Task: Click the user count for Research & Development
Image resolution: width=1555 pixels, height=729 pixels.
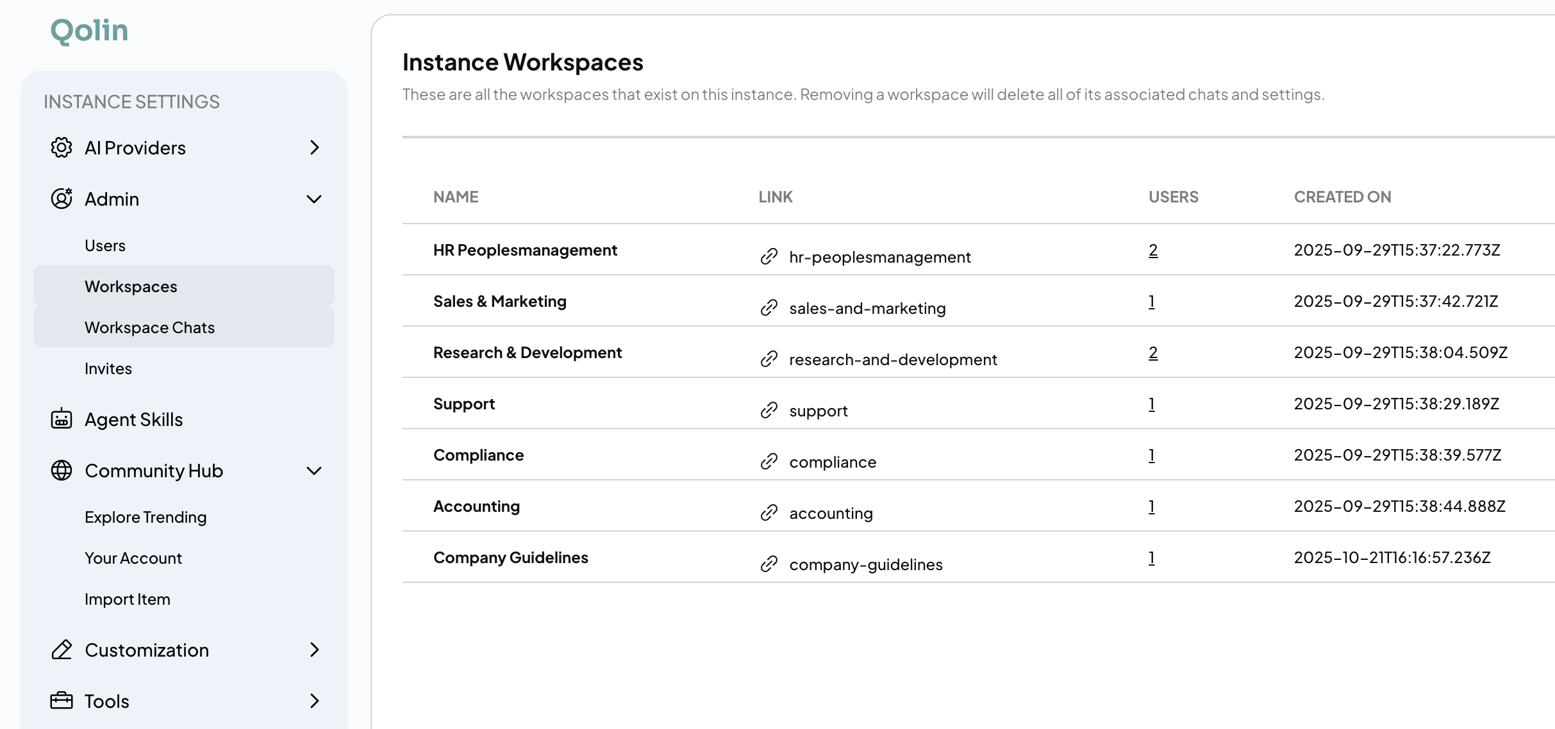Action: pyautogui.click(x=1152, y=352)
